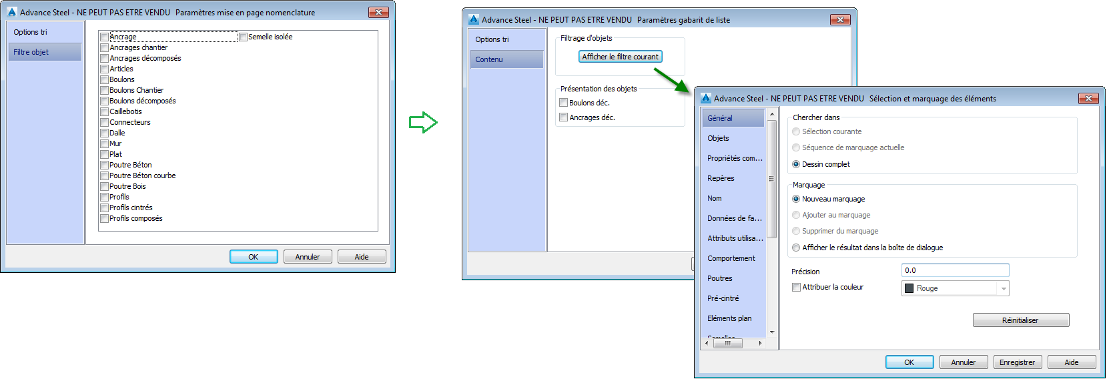The image size is (1111, 383).
Task: Confirm with OK in nomenclature parameters window
Action: (x=254, y=257)
